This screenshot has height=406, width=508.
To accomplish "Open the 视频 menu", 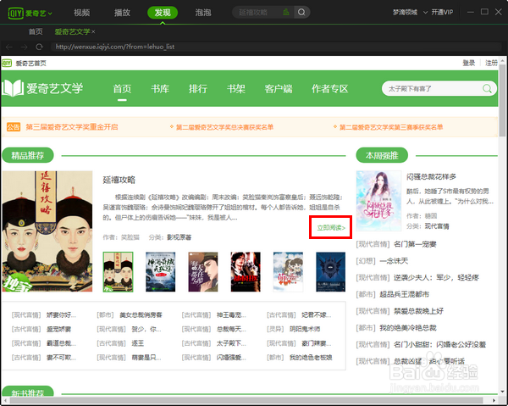I will pos(81,13).
